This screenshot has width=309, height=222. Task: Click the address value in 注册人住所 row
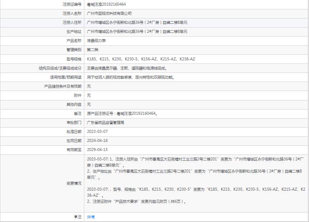click(x=137, y=22)
